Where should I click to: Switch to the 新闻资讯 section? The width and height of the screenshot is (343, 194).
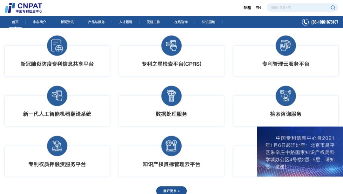click(x=67, y=22)
